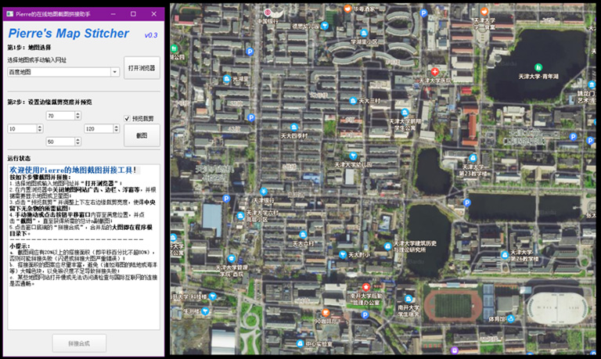
Task: Click the 天大四季村 residential marker
Action: [295, 127]
